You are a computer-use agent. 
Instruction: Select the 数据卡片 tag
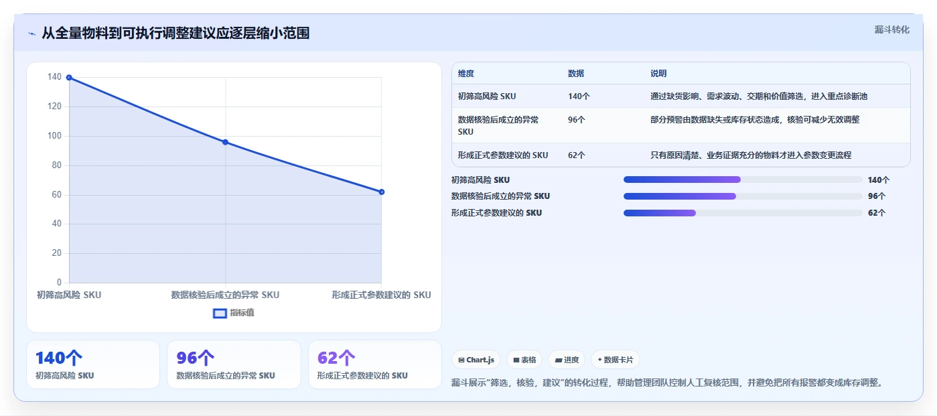pyautogui.click(x=615, y=360)
